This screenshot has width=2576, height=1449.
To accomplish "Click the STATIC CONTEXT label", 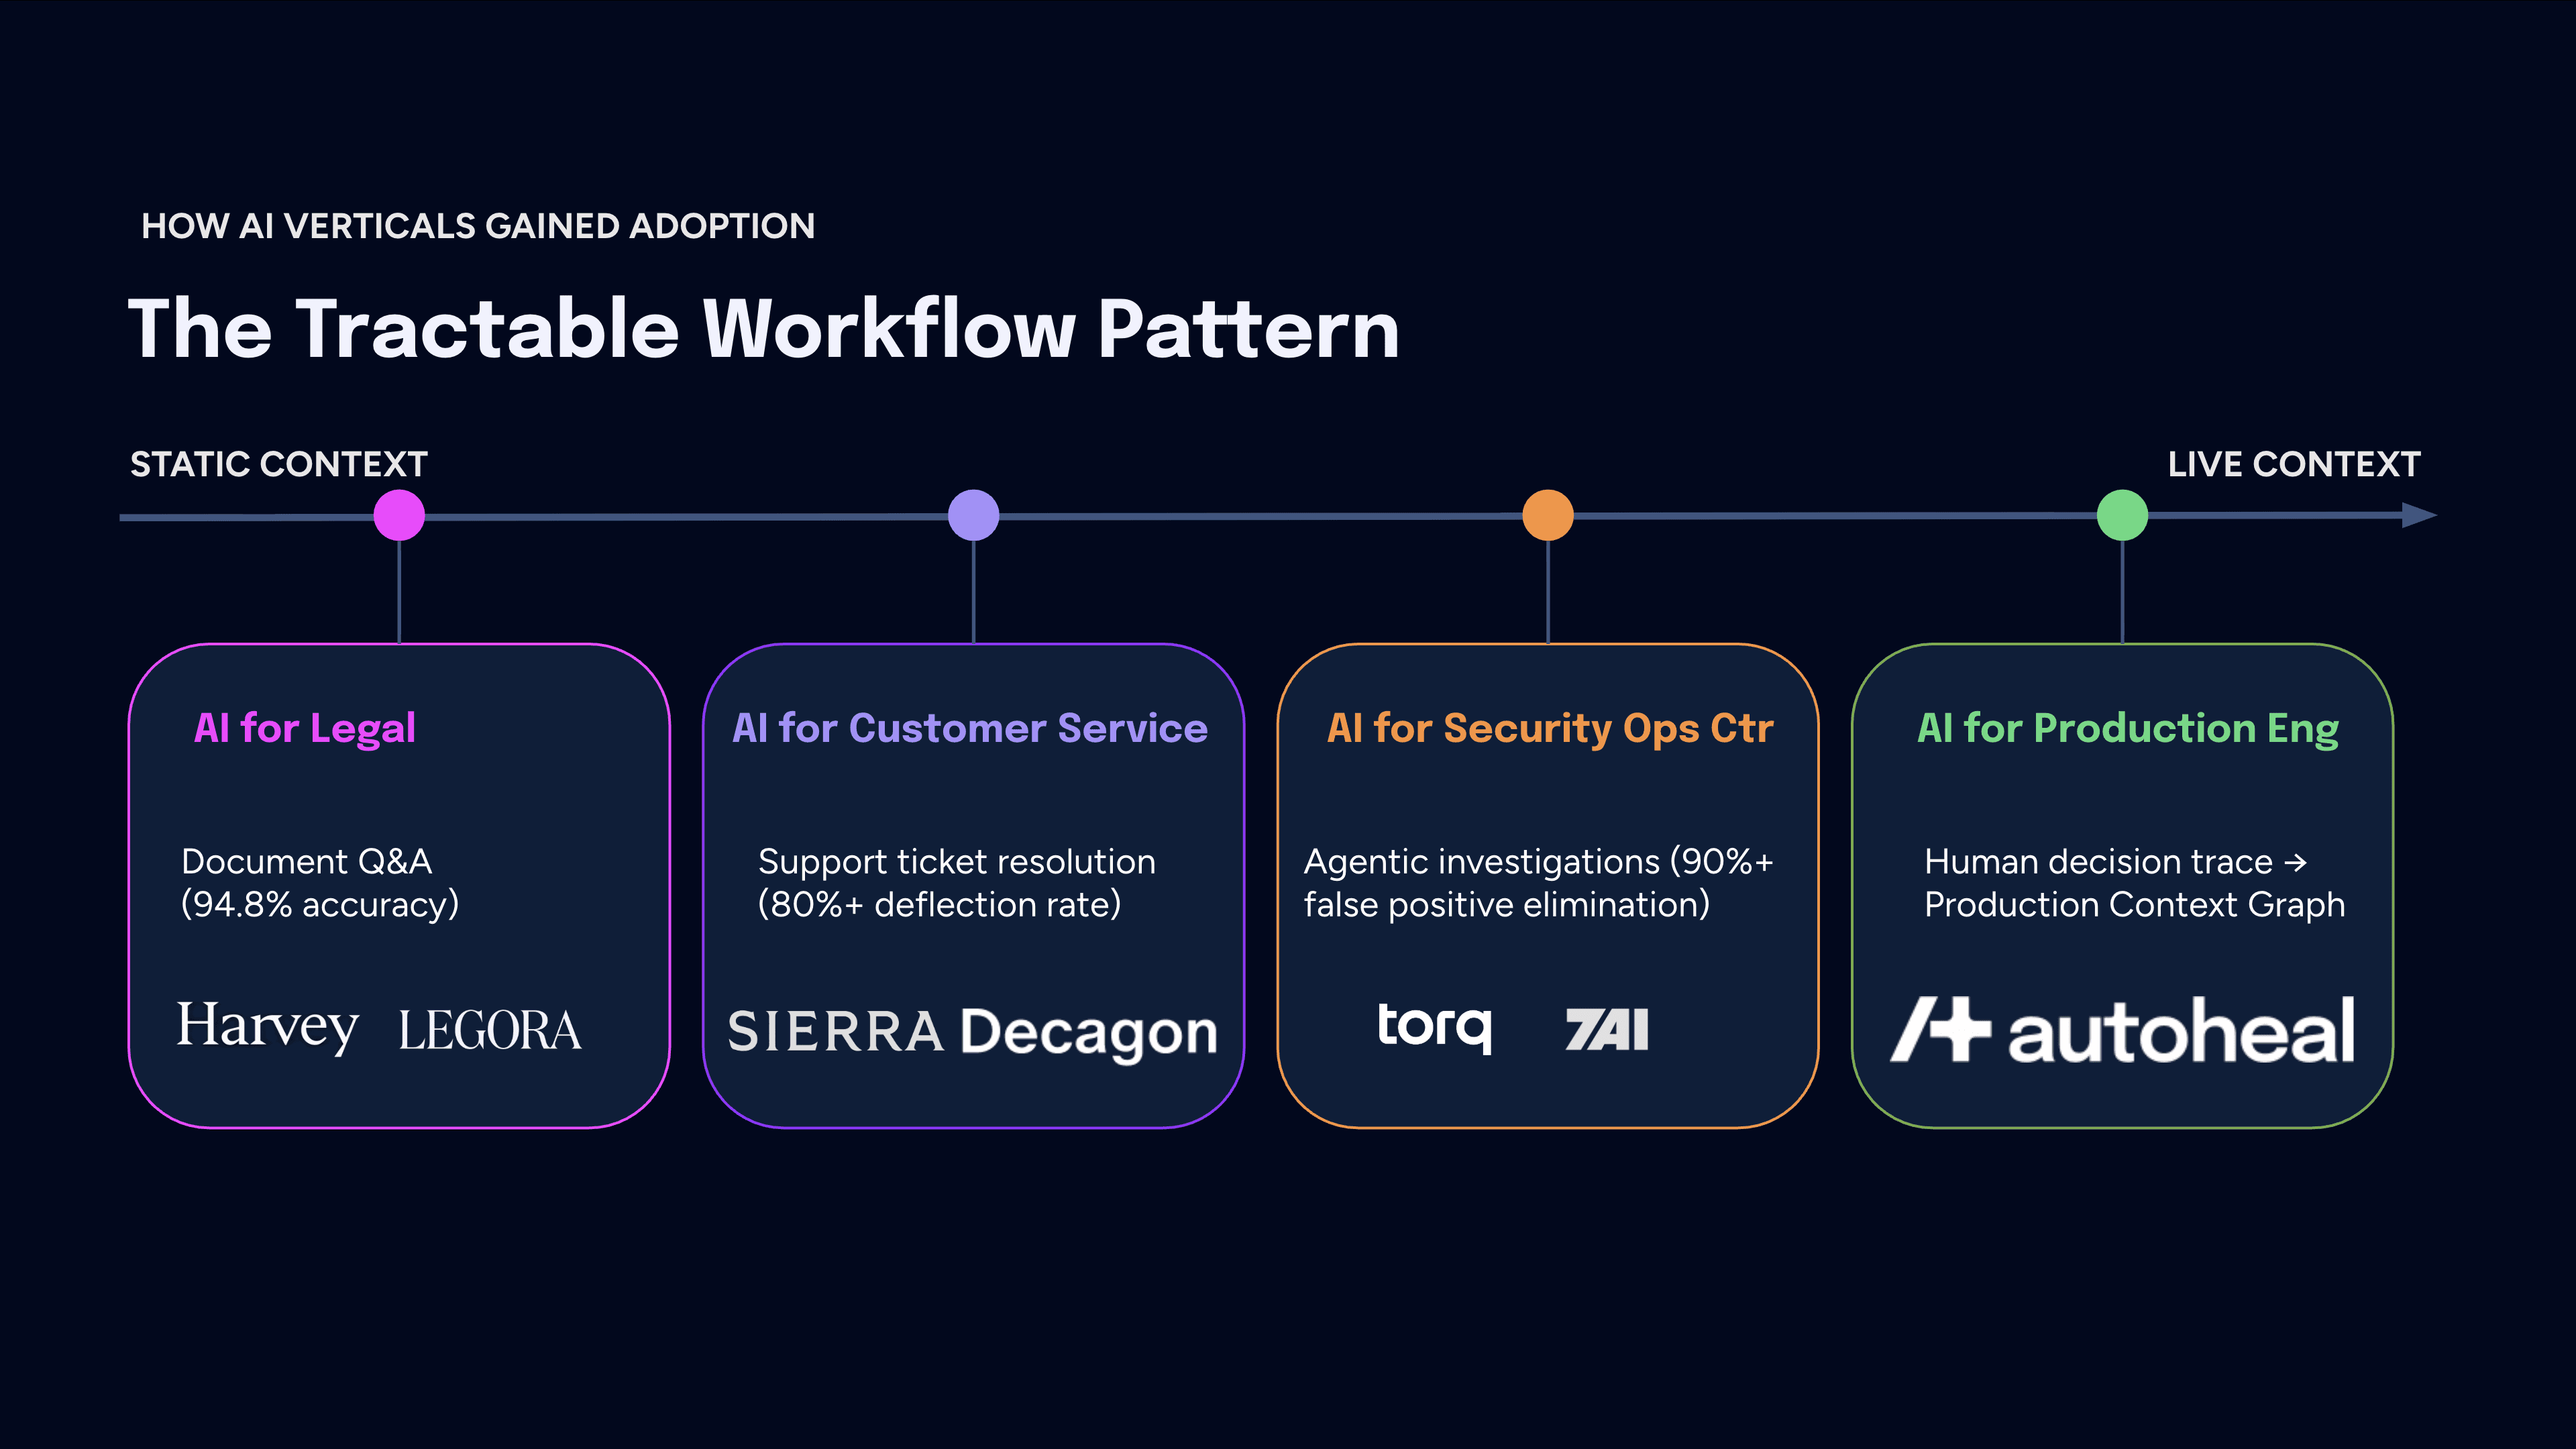I will point(278,464).
